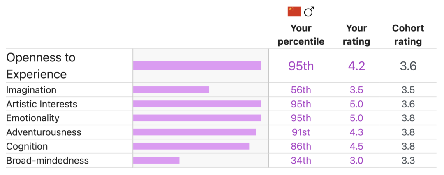Select the 34th percentile value
444x175 pixels.
click(x=301, y=160)
